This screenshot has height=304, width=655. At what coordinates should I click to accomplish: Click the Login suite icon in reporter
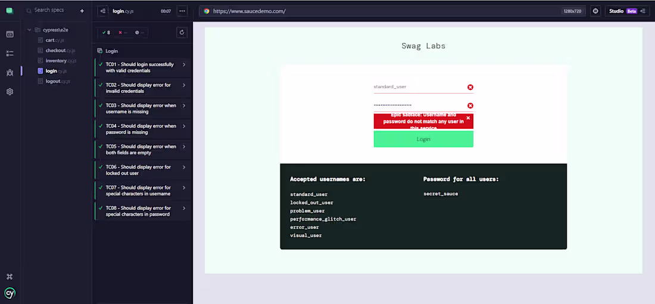pos(100,51)
